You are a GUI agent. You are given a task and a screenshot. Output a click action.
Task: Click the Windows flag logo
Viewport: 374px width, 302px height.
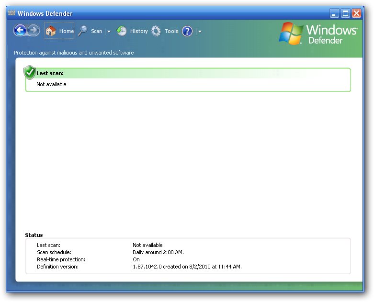click(291, 34)
